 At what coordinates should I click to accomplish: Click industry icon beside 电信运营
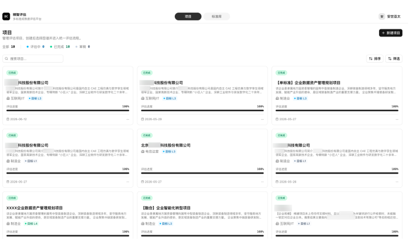(x=143, y=151)
